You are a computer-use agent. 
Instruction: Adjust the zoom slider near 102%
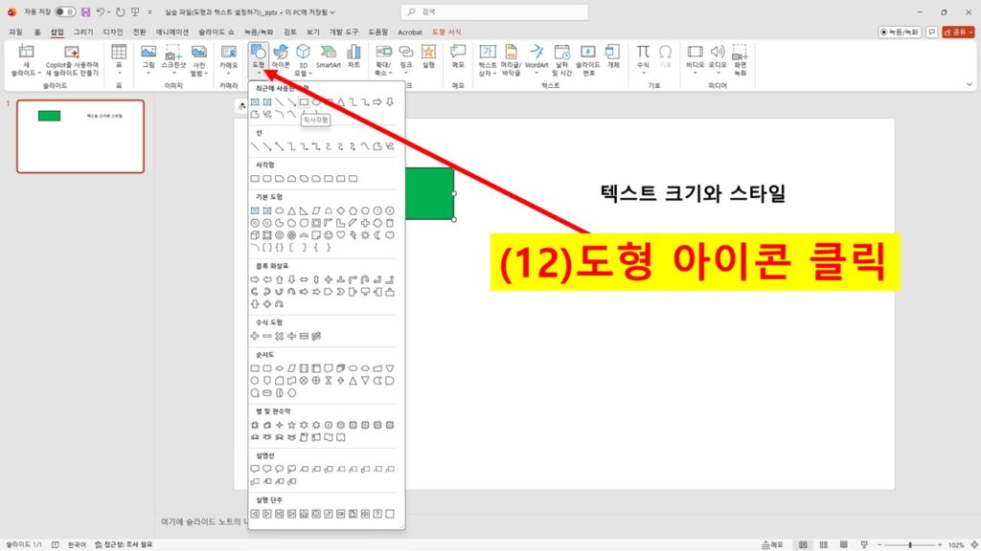pyautogui.click(x=910, y=543)
